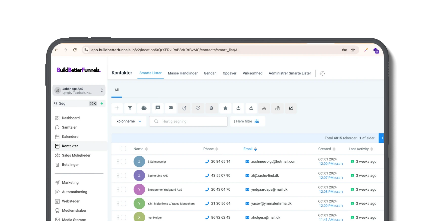Click the delete trash icon

tap(211, 108)
